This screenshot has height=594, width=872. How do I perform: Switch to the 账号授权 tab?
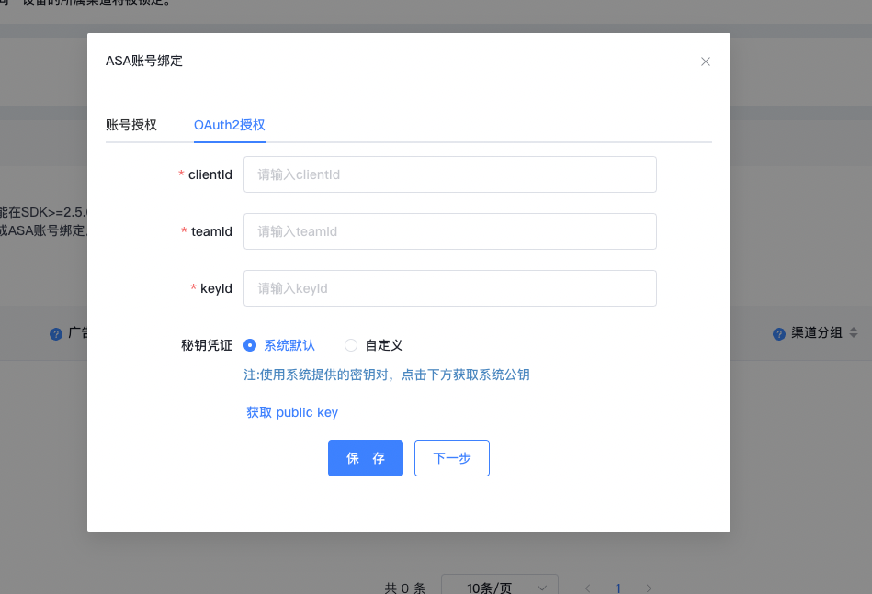(131, 125)
